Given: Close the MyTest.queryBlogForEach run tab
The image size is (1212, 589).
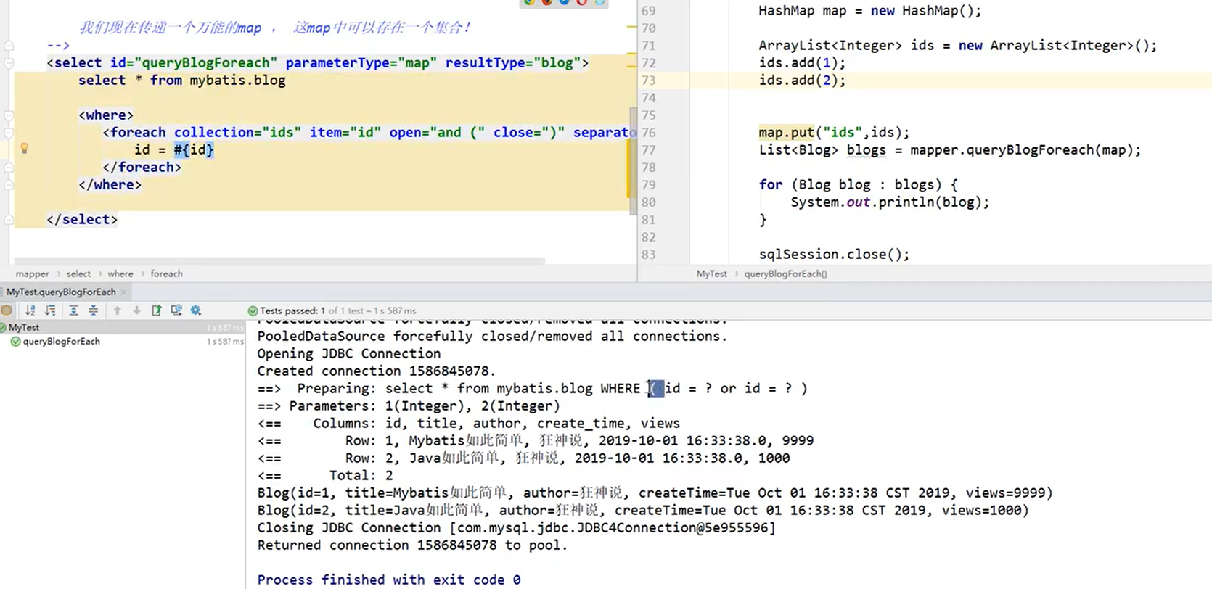Looking at the screenshot, I should (x=123, y=292).
